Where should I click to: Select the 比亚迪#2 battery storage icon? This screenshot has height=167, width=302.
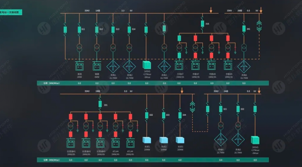86,143
